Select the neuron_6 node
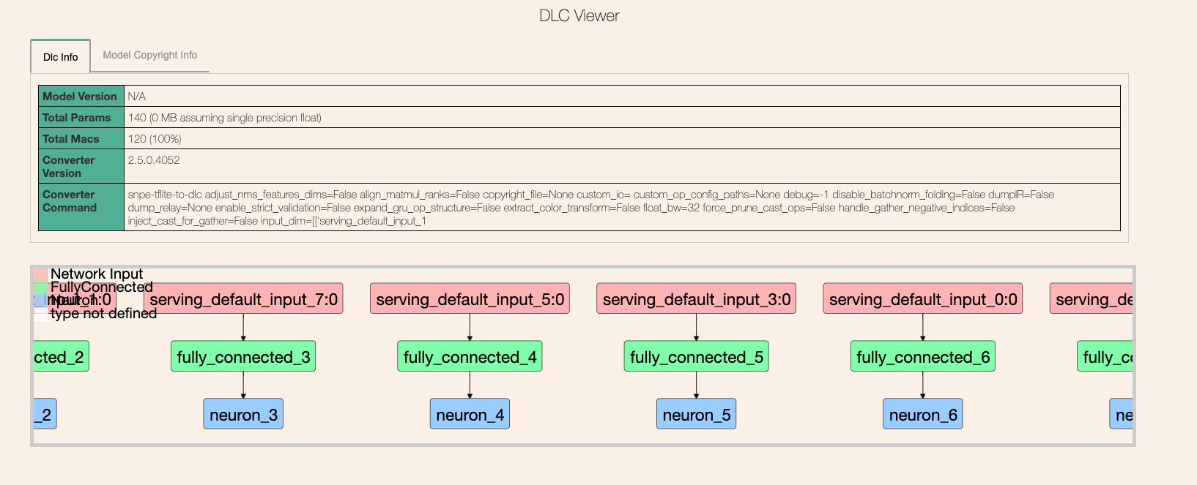The image size is (1197, 485). 922,413
